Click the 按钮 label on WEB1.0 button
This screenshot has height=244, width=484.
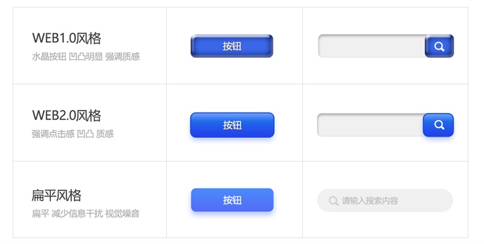click(x=232, y=47)
